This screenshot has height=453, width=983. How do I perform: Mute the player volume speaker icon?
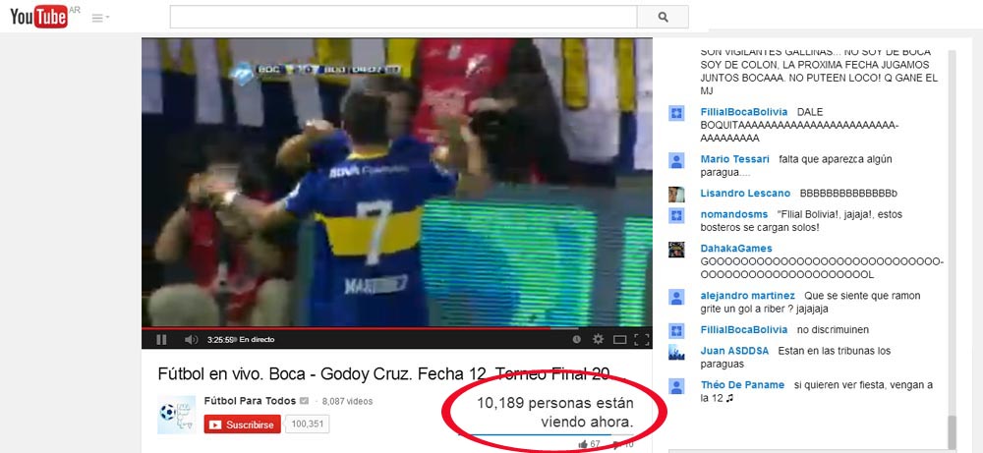coord(191,340)
